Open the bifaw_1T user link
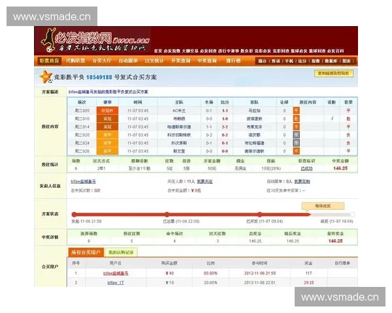This screenshot has width=392, height=313. pyautogui.click(x=116, y=283)
